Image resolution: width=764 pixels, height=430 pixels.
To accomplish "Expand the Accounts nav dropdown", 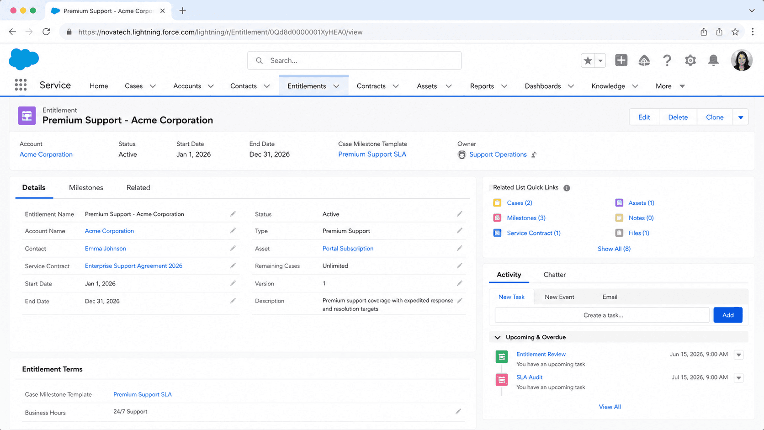I will point(211,86).
